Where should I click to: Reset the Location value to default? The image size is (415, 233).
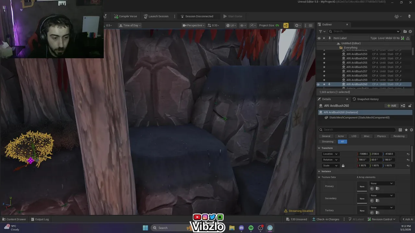pos(408,154)
